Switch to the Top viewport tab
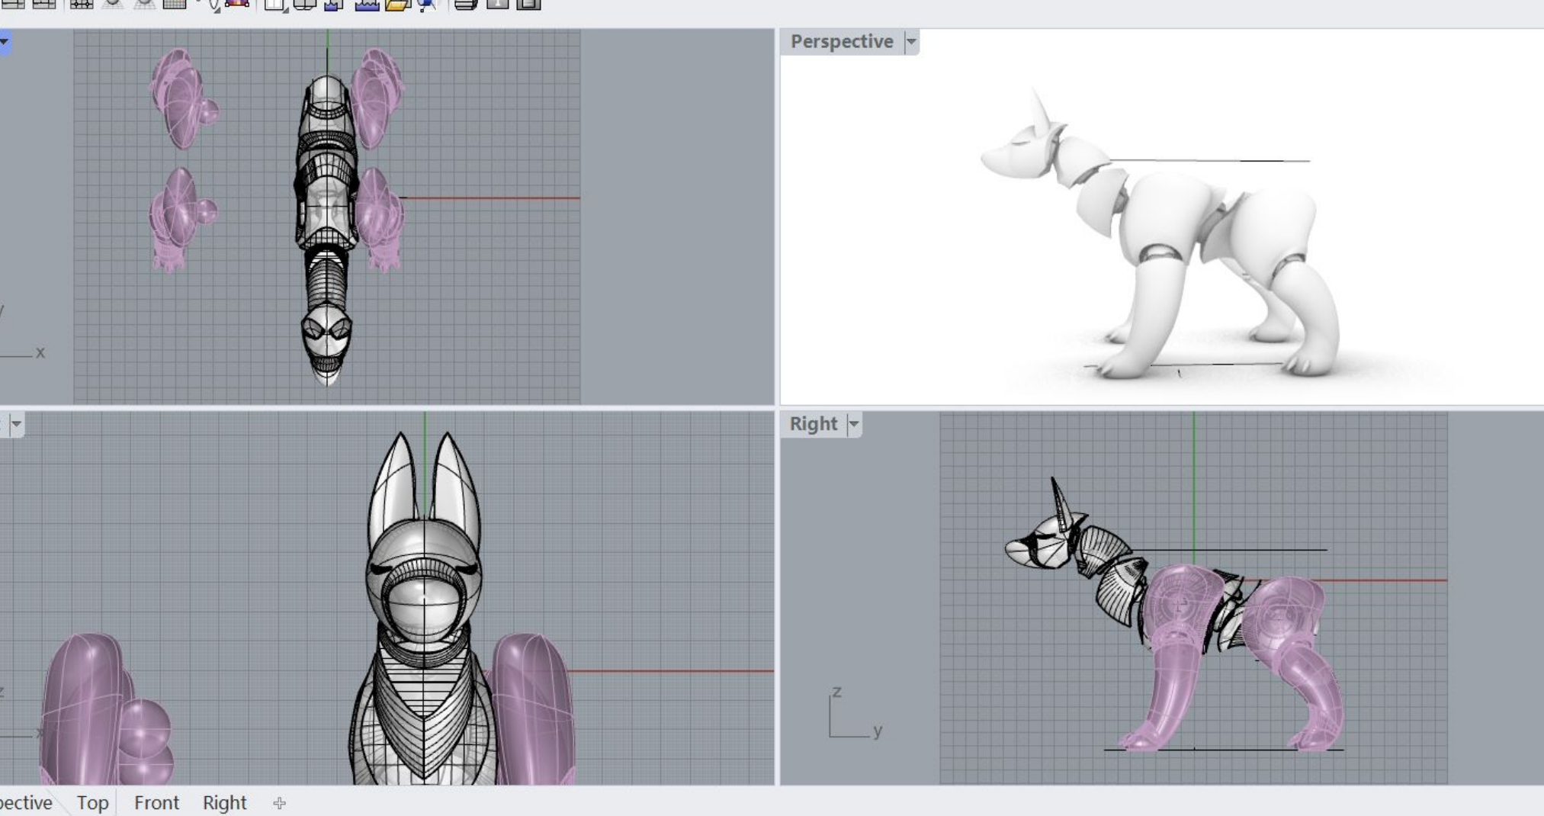The width and height of the screenshot is (1544, 816). (x=92, y=803)
